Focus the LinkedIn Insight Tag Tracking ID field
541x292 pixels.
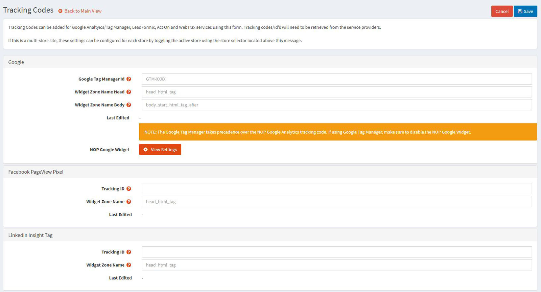click(337, 252)
